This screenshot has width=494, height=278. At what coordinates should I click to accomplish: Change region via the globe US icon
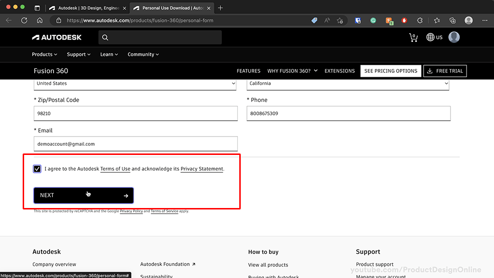pyautogui.click(x=434, y=37)
